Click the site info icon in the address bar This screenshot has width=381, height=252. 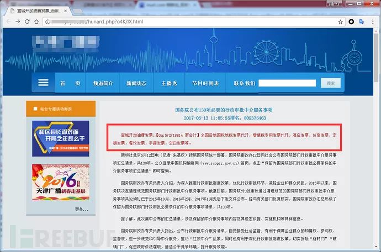coord(47,22)
